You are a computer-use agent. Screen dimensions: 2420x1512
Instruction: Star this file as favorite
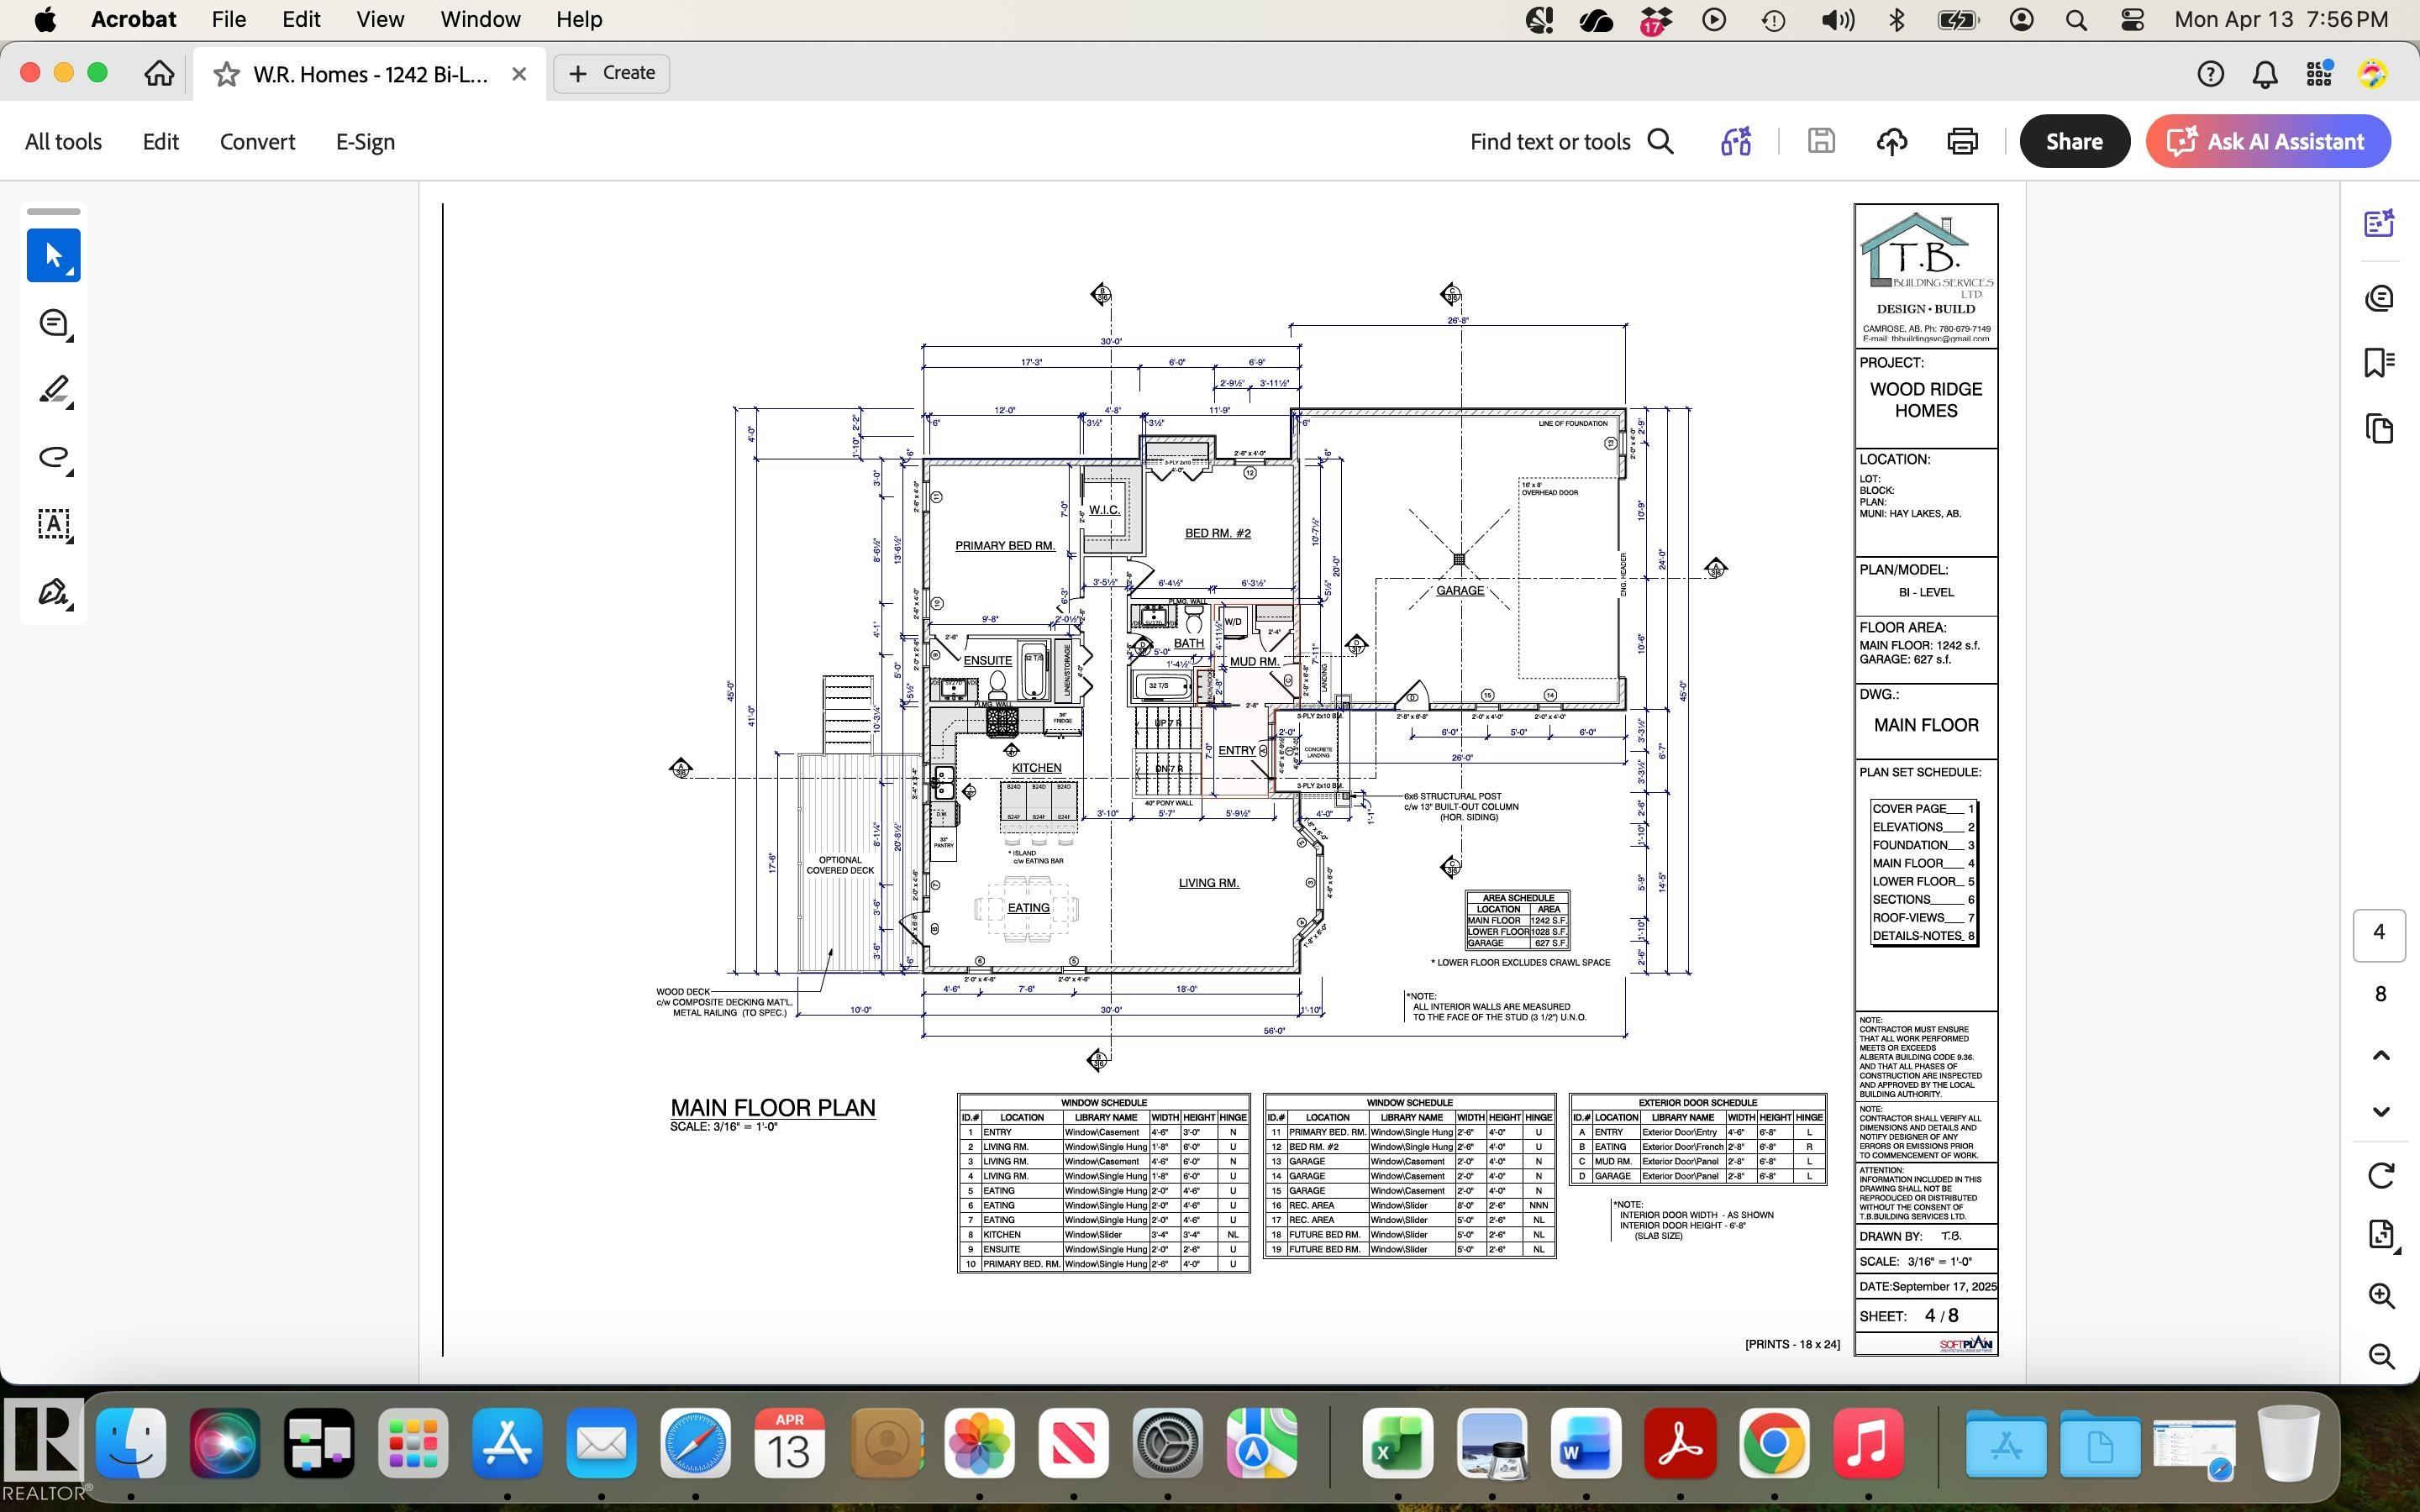[x=227, y=74]
